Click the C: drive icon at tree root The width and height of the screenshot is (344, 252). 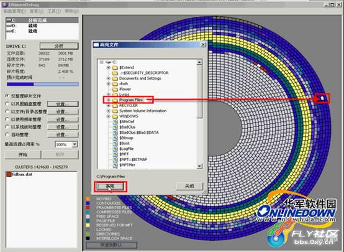(x=109, y=62)
